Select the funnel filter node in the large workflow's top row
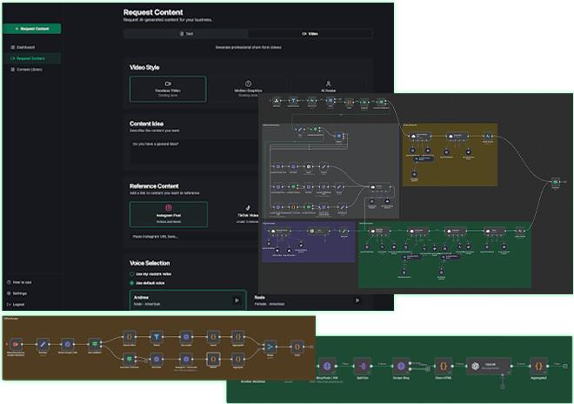This screenshot has height=404, width=574. (293, 100)
